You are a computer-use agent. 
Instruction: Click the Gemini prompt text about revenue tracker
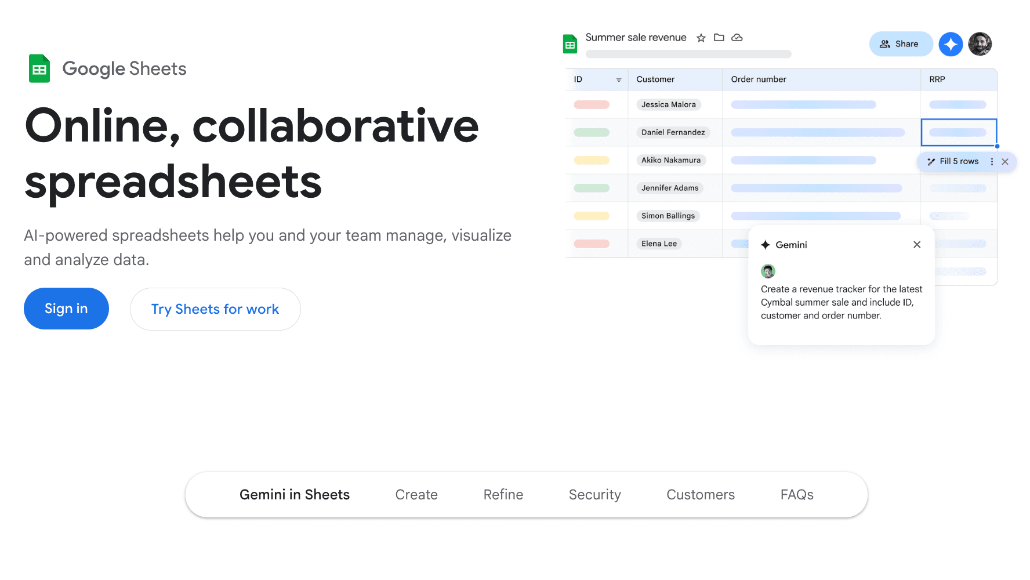click(842, 302)
